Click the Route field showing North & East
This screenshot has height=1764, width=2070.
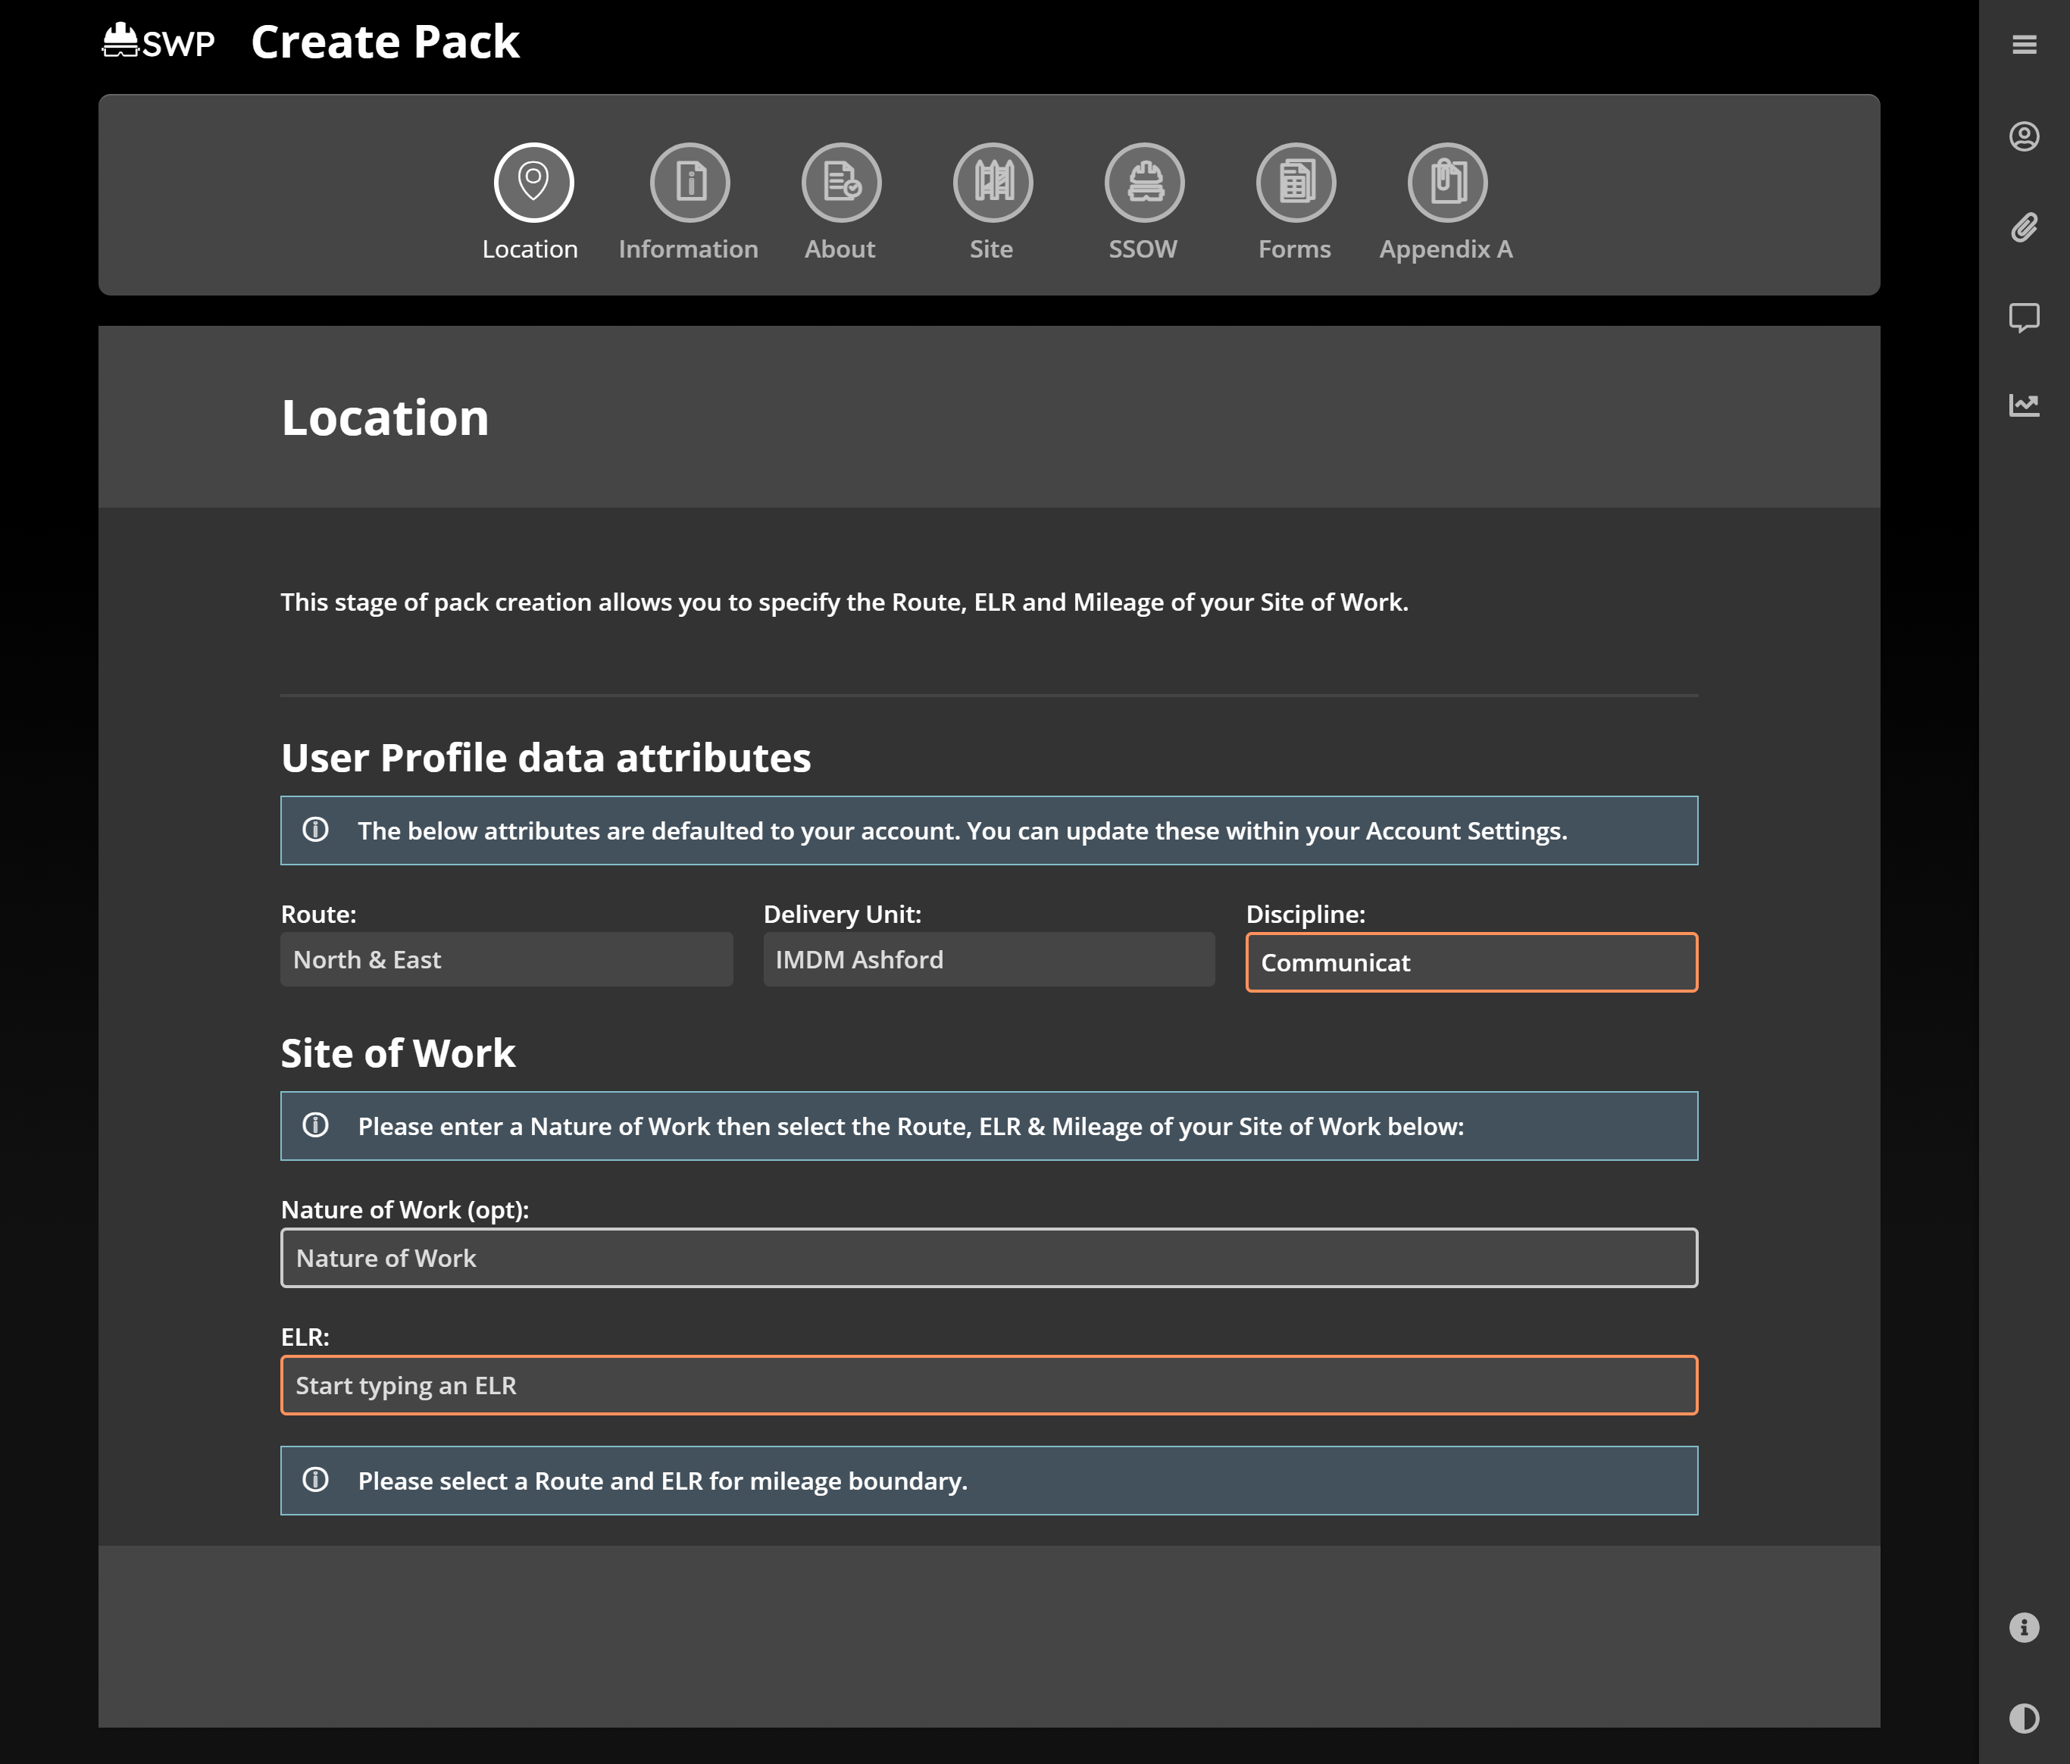[x=506, y=959]
